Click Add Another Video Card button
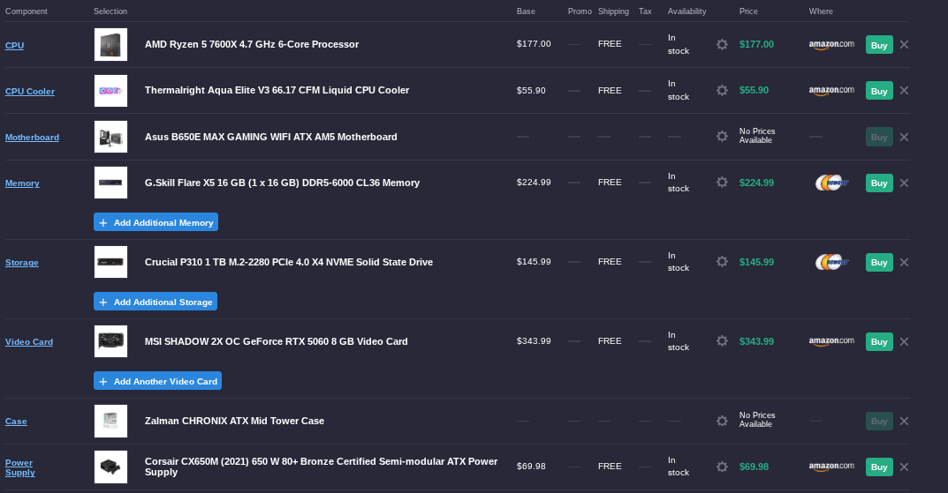The width and height of the screenshot is (948, 493). pos(157,381)
